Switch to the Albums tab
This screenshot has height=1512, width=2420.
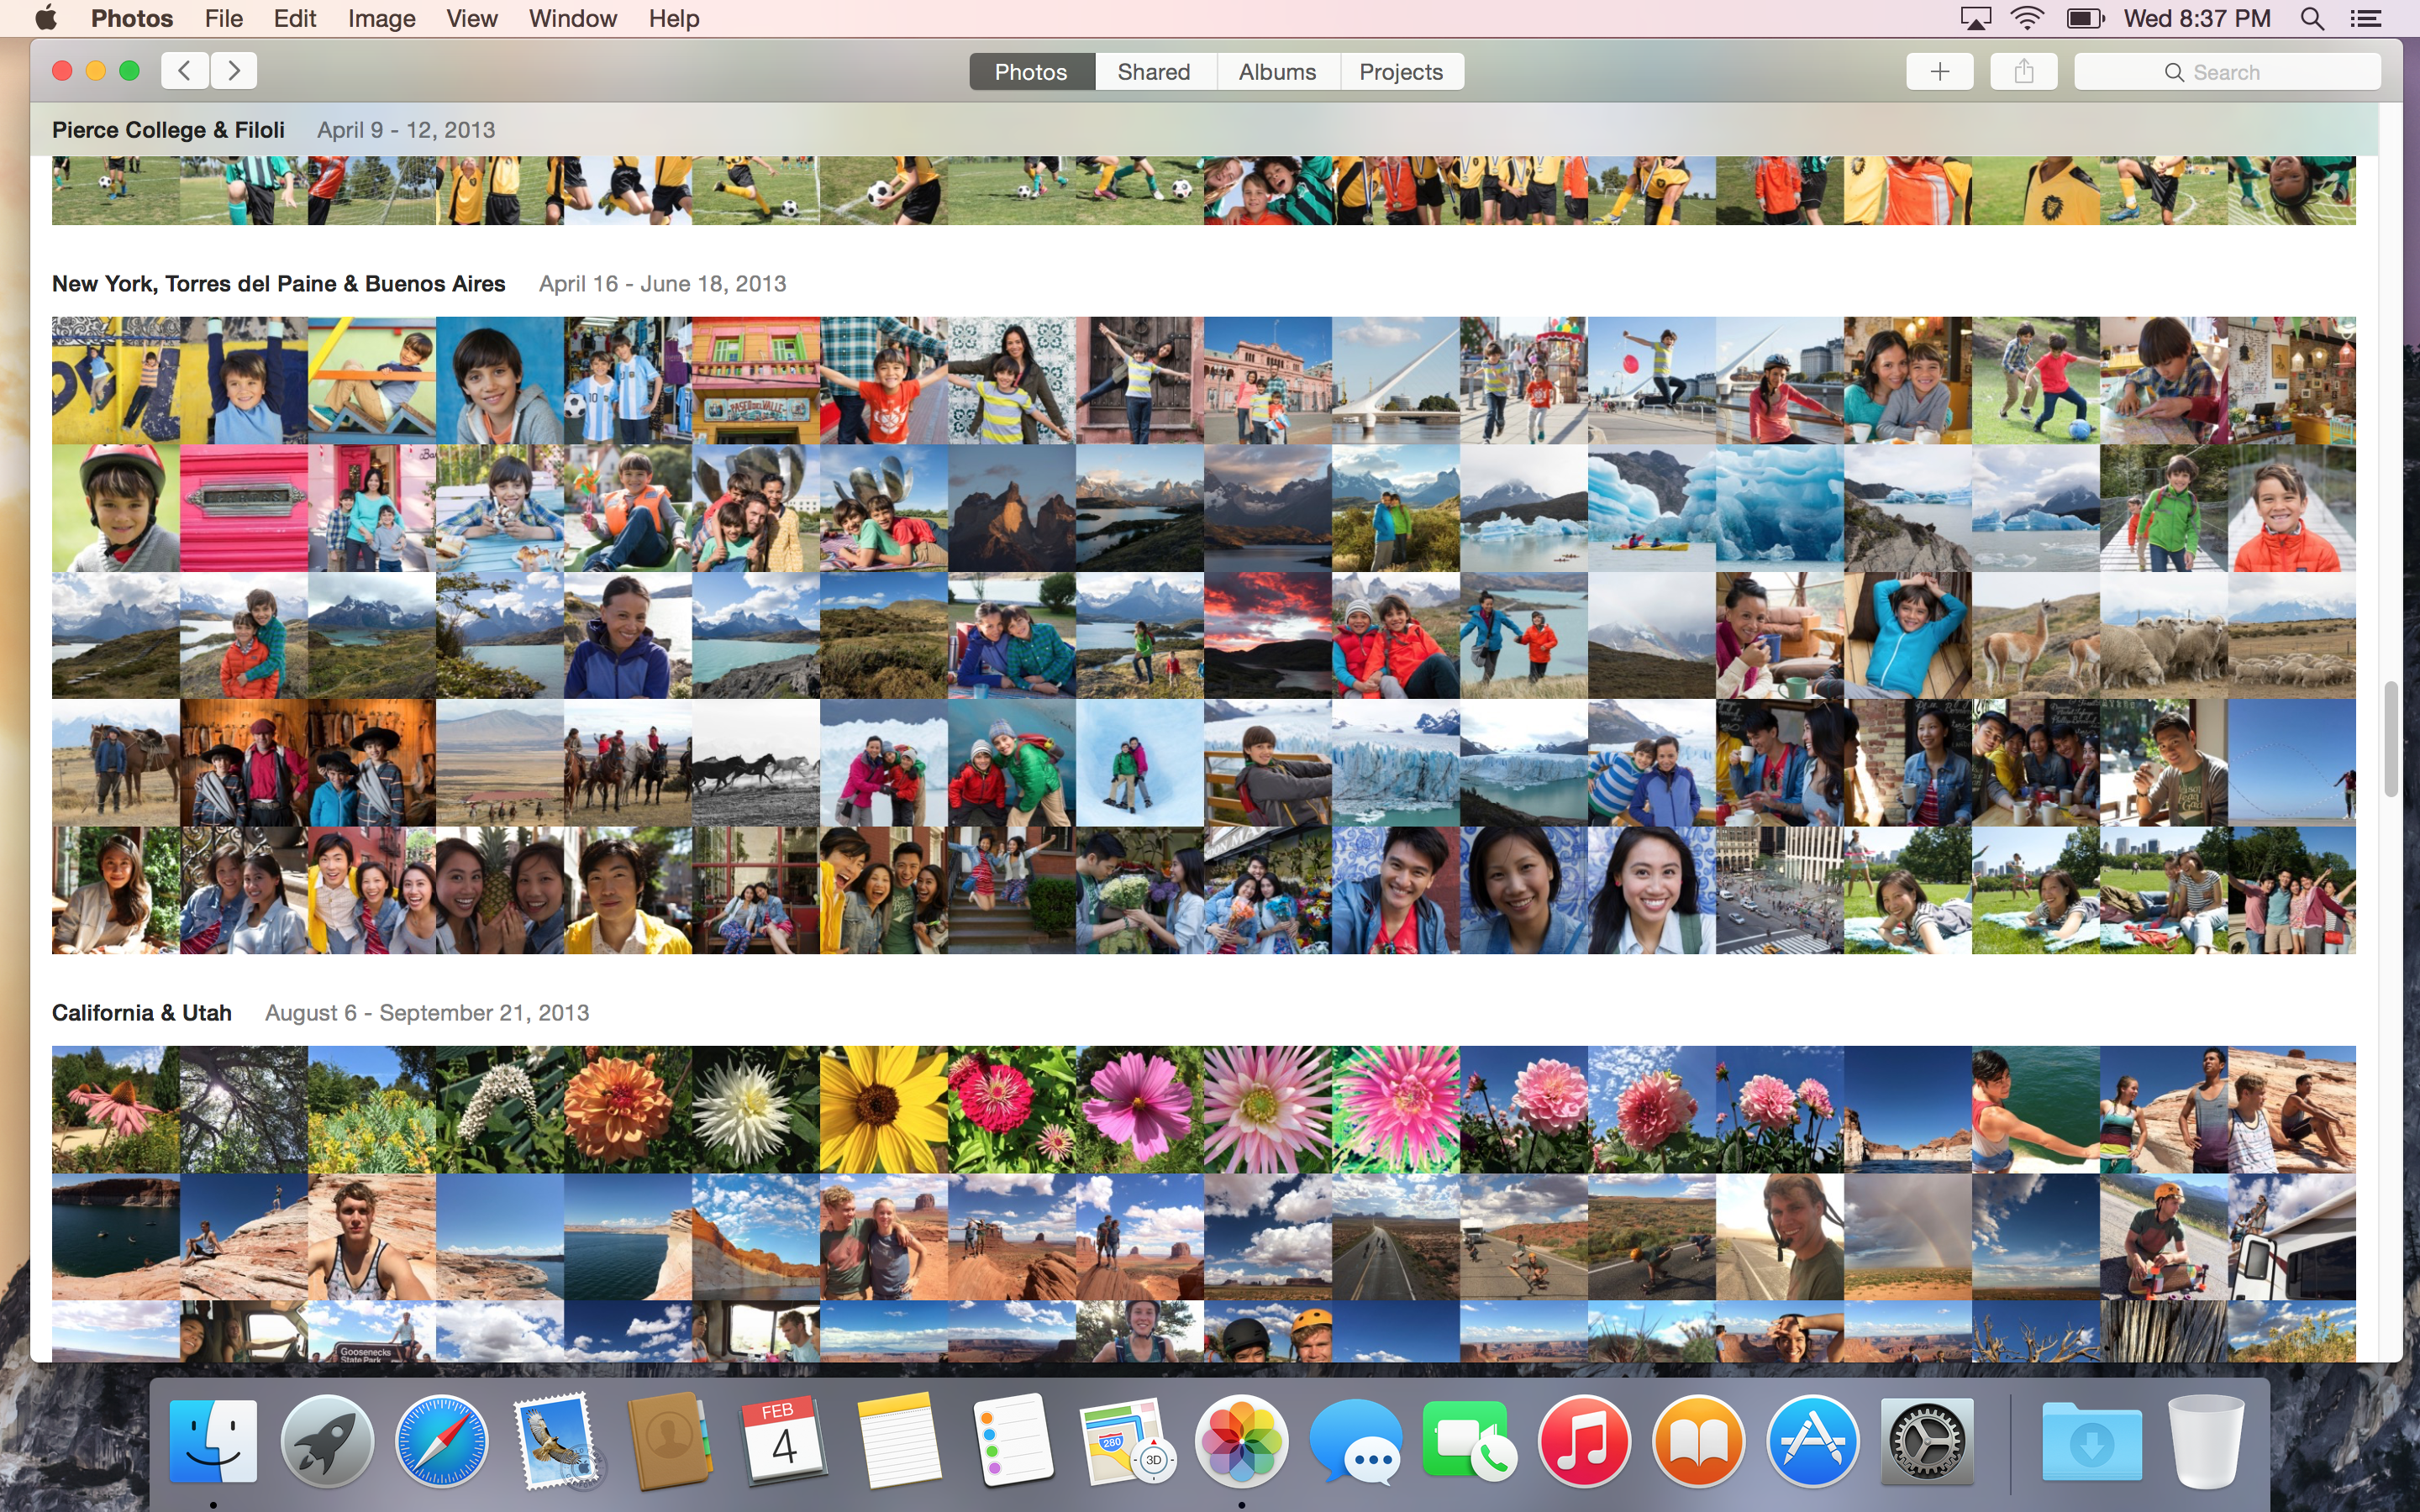click(x=1277, y=72)
